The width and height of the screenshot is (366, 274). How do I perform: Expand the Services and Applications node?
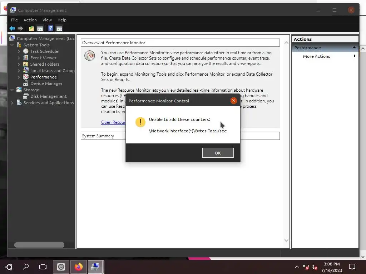pyautogui.click(x=12, y=102)
